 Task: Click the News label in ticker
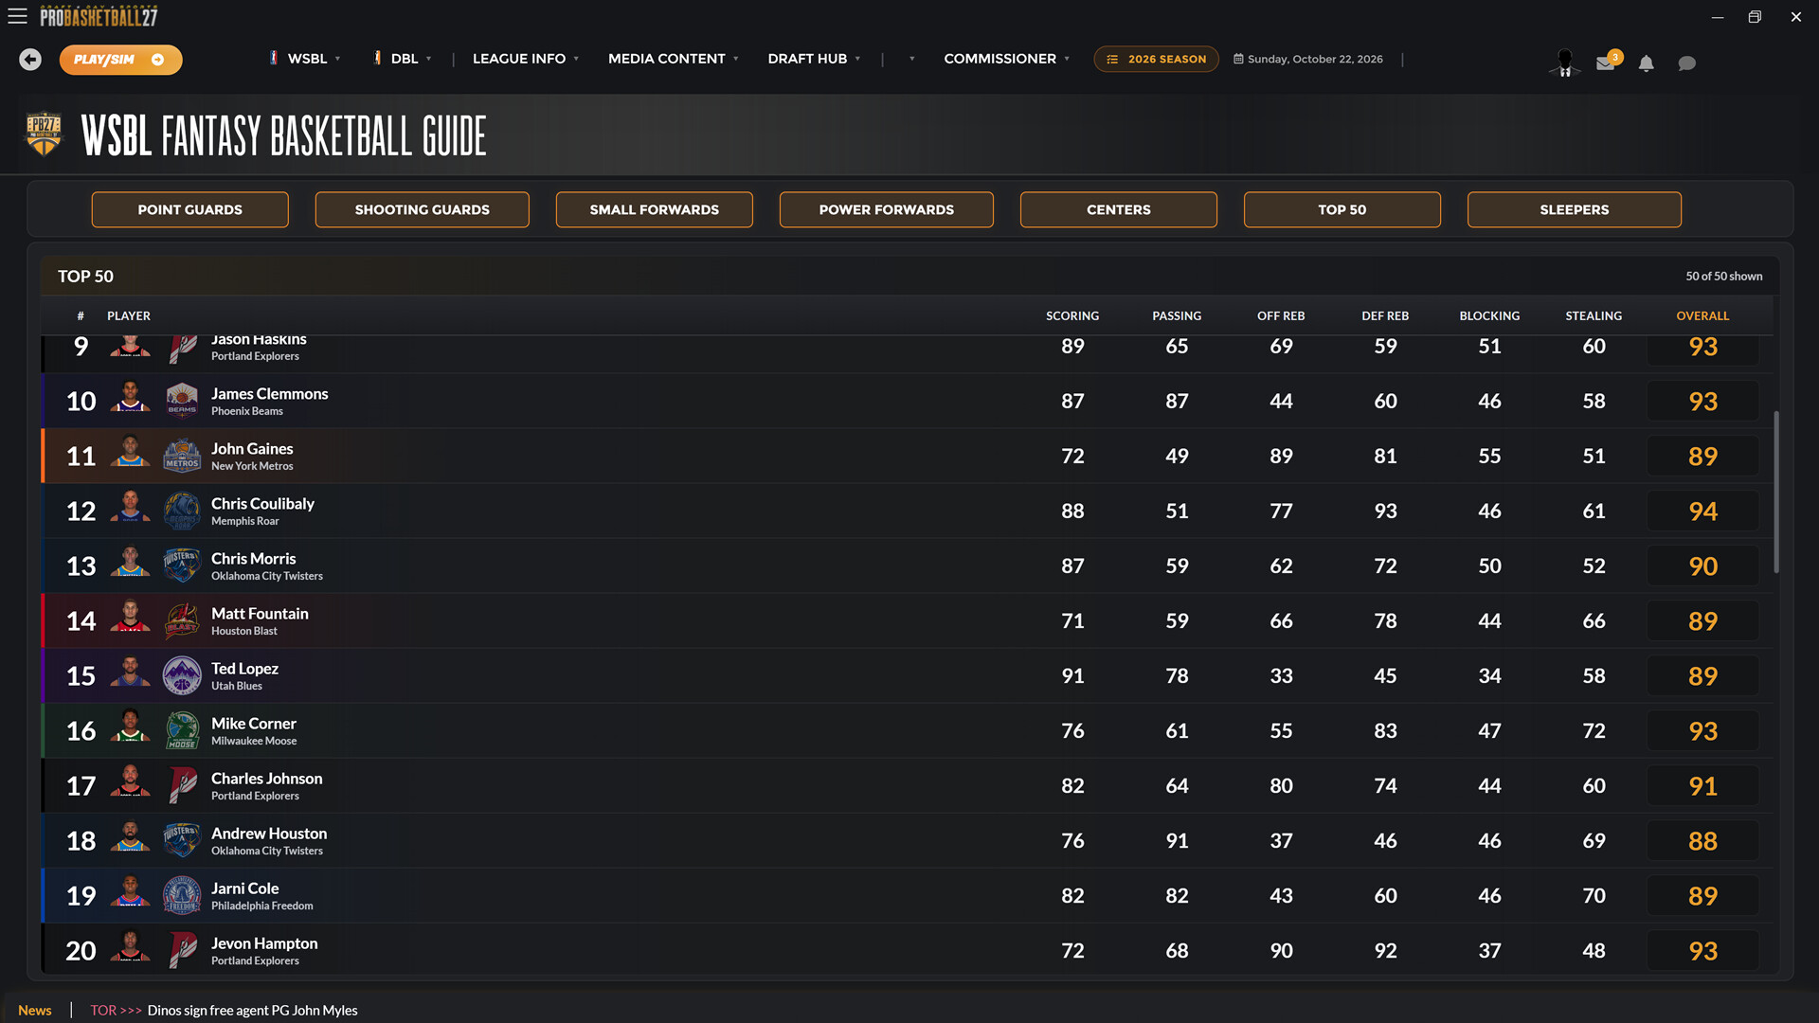tap(35, 1010)
